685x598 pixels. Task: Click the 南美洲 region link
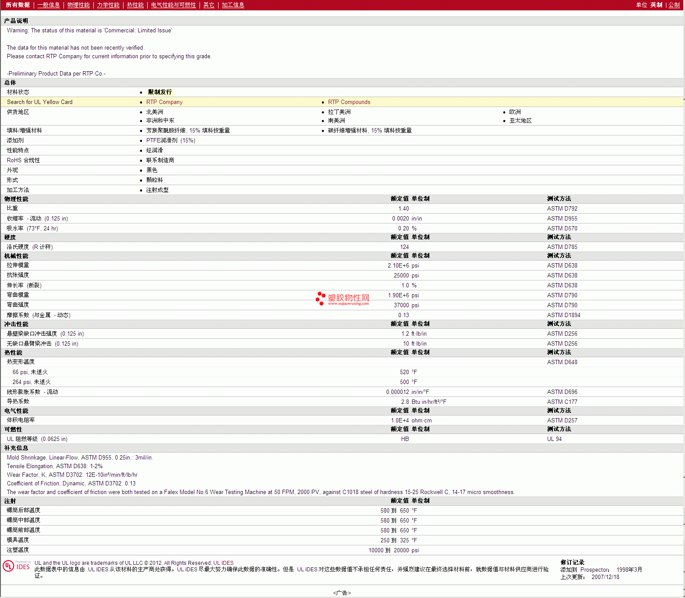coord(336,121)
